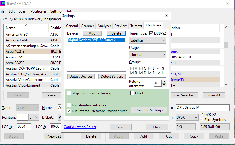
Task: Click the Detect Devices button
Action: 81,77
